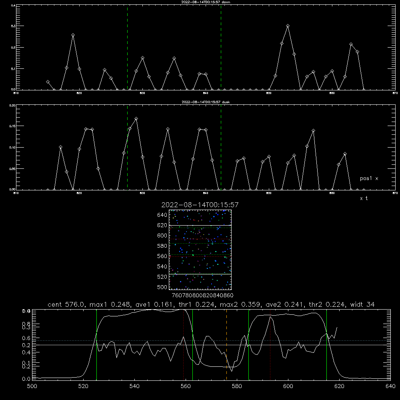This screenshot has width=400, height=400.
Task: Click 'max1 0.248' in bottom plot title
Action: point(109,304)
